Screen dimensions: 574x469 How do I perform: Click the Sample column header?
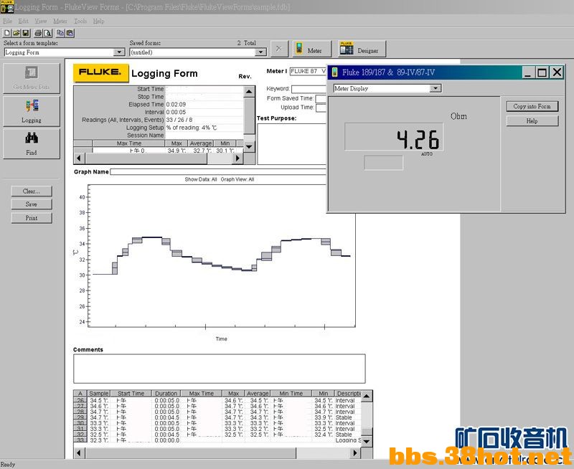(x=99, y=393)
